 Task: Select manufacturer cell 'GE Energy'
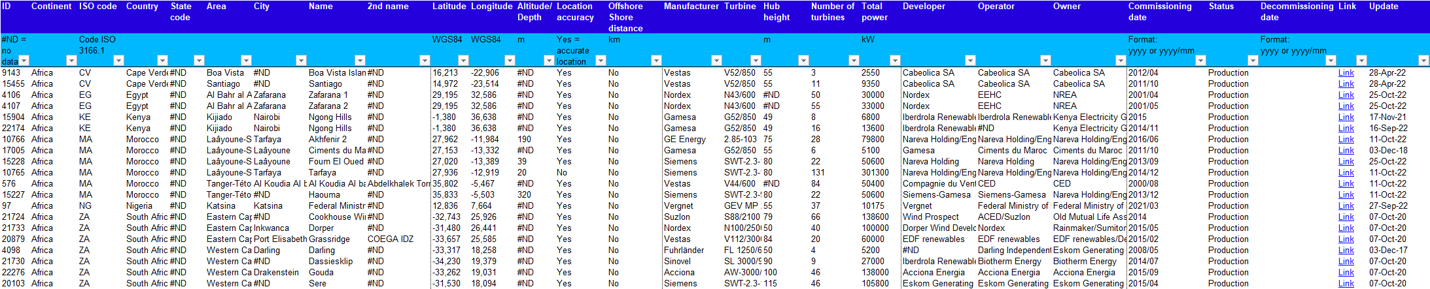click(692, 139)
